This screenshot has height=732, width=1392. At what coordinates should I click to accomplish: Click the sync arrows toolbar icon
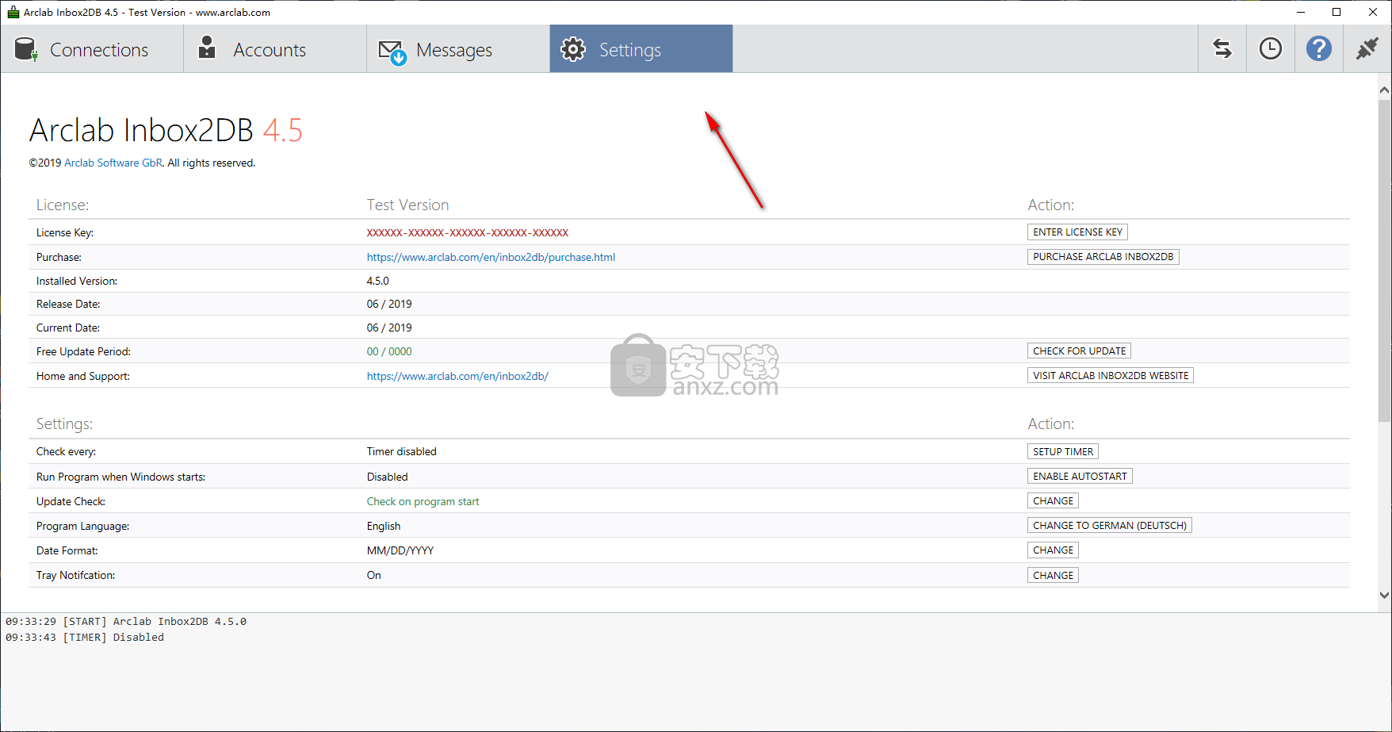[1222, 49]
